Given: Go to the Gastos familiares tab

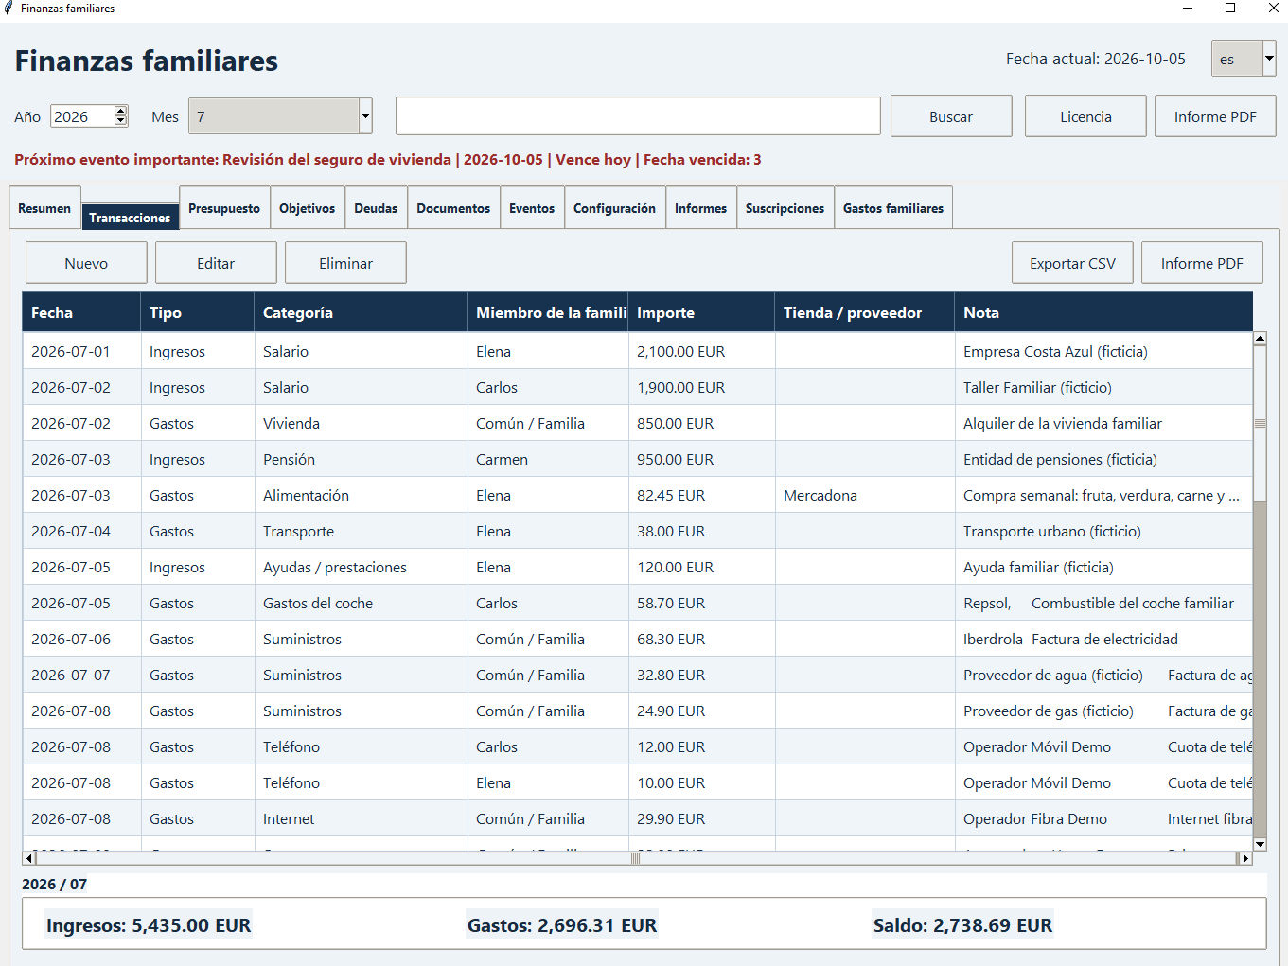Looking at the screenshot, I should (893, 208).
